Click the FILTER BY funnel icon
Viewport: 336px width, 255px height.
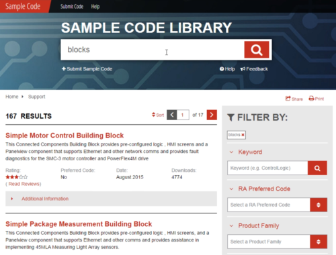[x=230, y=117]
